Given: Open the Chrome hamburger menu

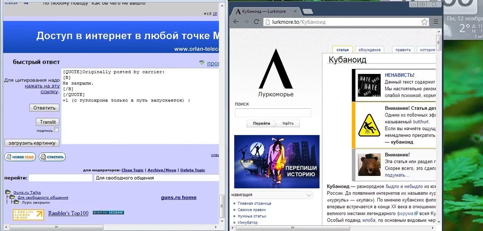Looking at the screenshot, I should click(x=436, y=22).
